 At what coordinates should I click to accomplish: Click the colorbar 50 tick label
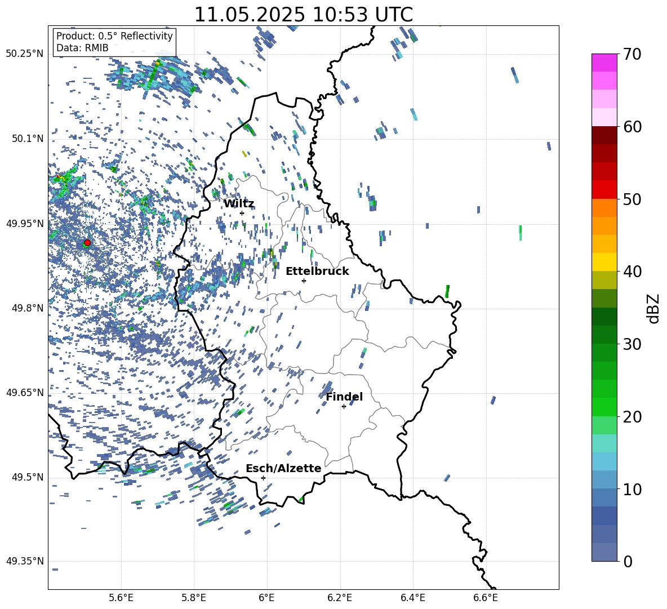[x=632, y=199]
